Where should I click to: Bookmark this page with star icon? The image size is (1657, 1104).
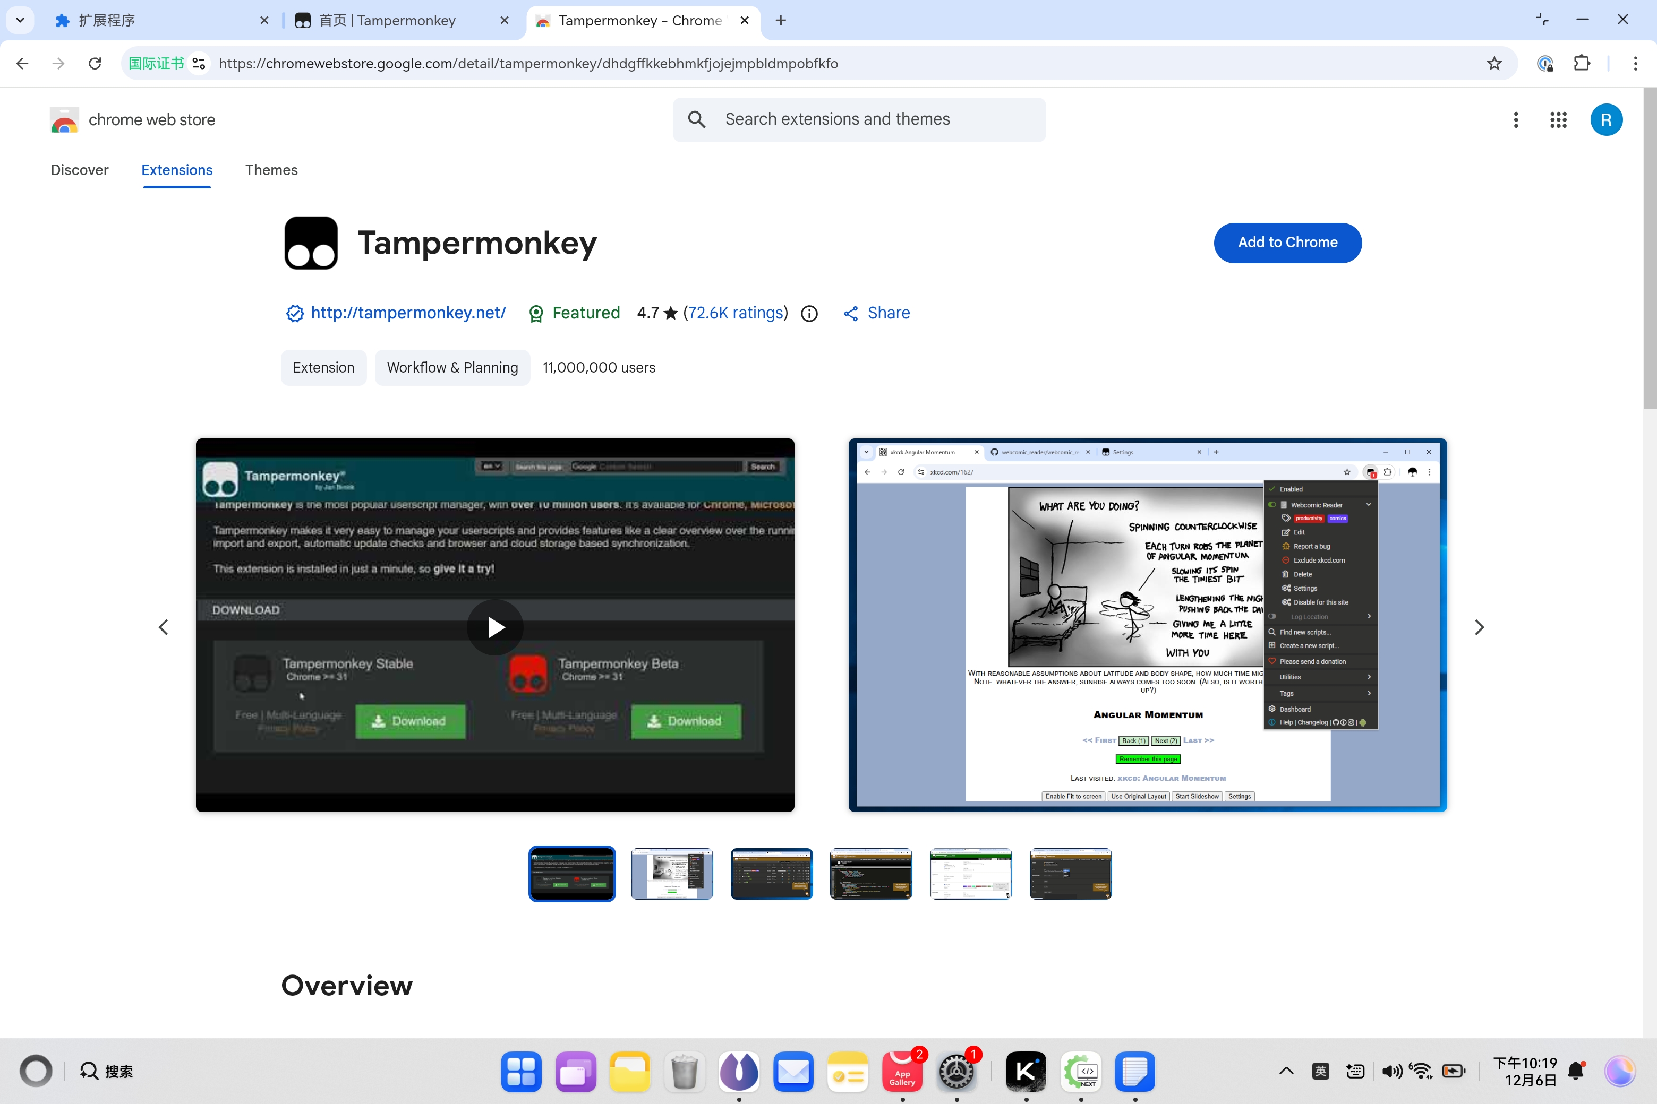tap(1493, 63)
